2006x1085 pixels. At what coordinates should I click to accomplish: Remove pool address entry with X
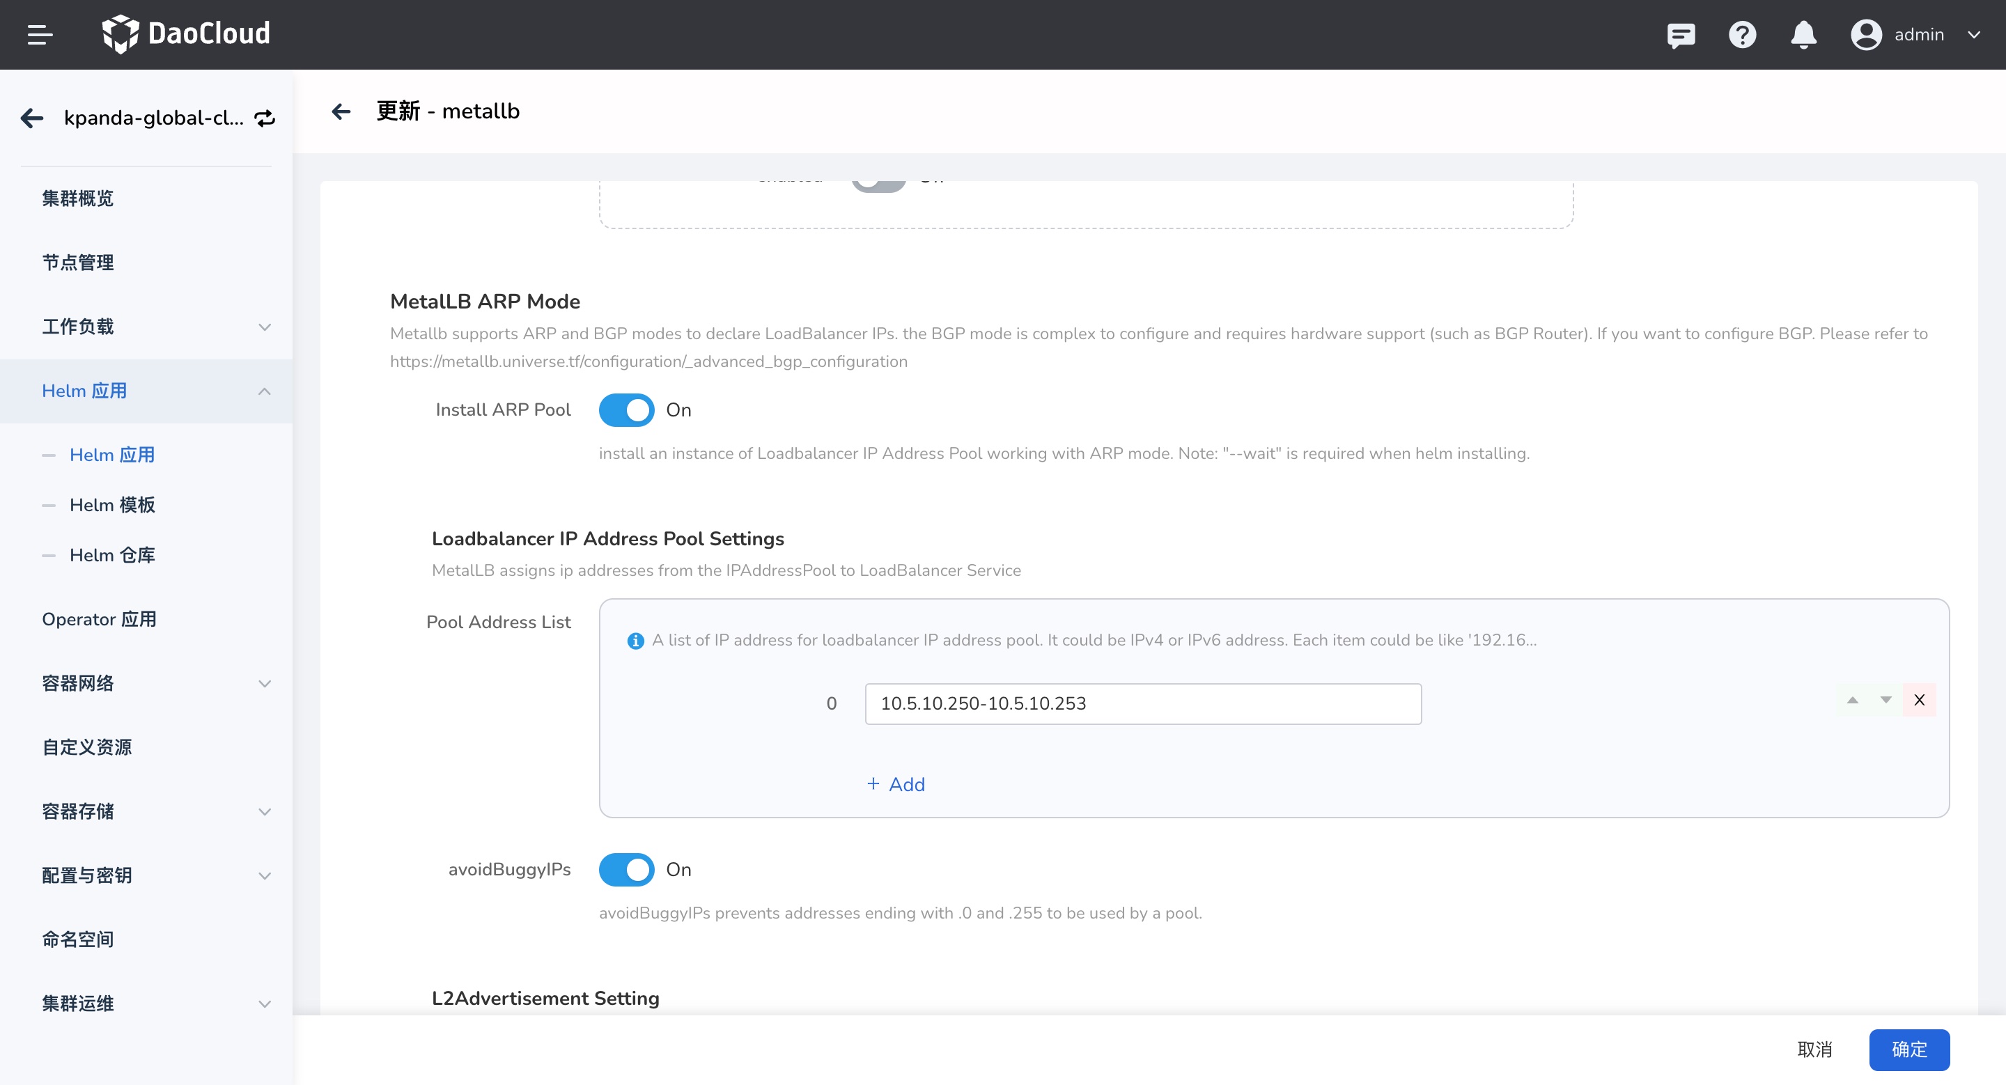[1919, 700]
